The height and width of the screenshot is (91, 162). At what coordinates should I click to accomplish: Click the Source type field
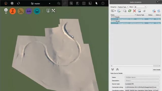click(142, 84)
